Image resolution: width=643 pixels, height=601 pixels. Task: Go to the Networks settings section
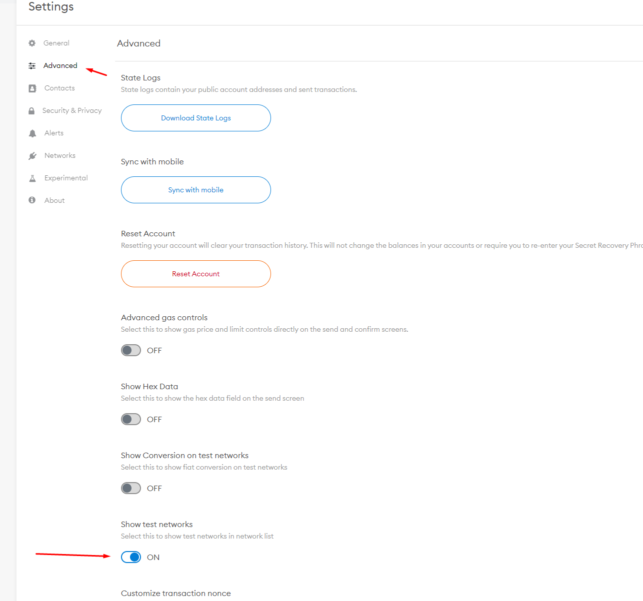click(60, 155)
